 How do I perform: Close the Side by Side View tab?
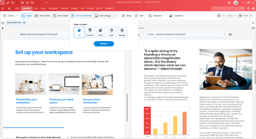pyautogui.click(x=24, y=22)
